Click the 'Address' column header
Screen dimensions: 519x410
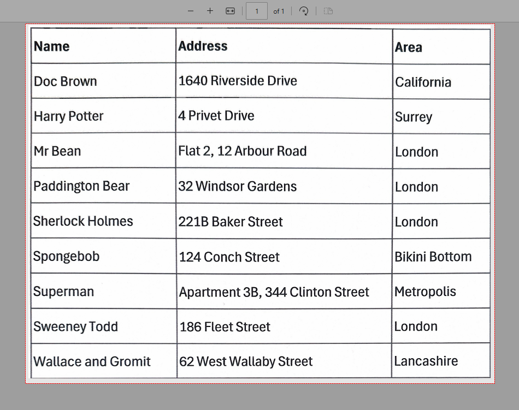[x=203, y=46]
